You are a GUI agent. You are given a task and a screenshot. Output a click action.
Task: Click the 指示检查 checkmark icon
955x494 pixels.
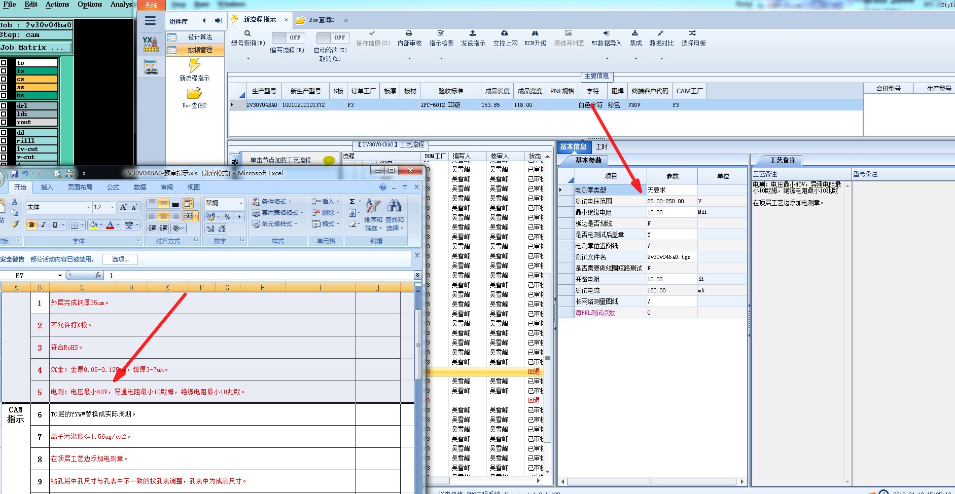[x=441, y=33]
